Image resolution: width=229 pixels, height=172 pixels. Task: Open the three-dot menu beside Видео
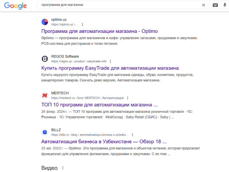point(63,168)
